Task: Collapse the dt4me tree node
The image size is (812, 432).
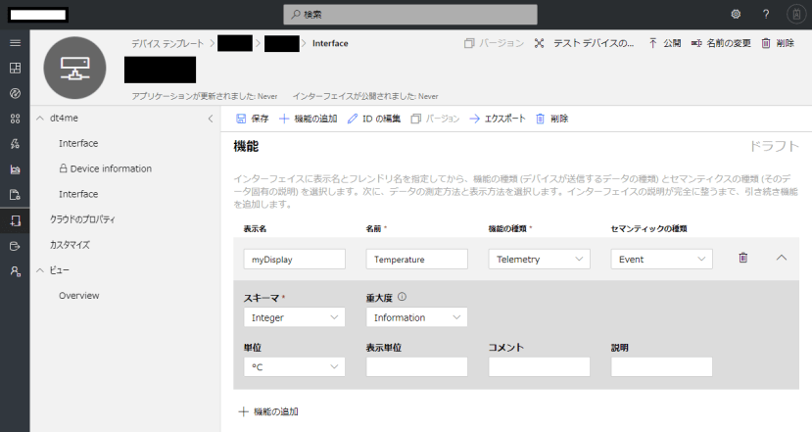Action: point(40,119)
